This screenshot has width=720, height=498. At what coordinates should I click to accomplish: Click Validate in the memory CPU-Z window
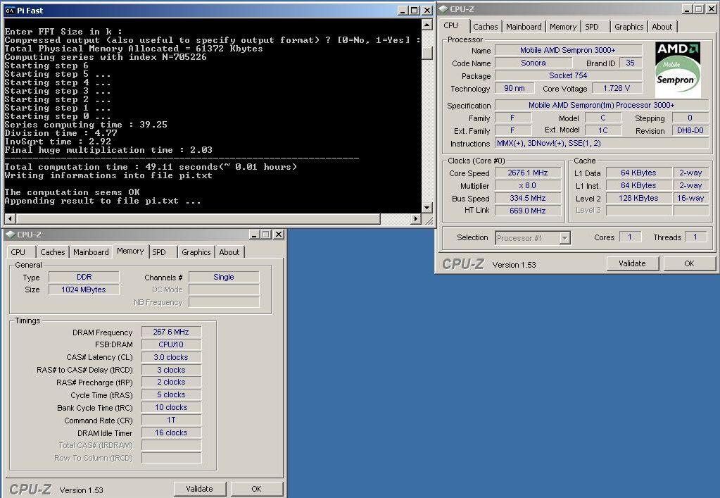tap(199, 489)
